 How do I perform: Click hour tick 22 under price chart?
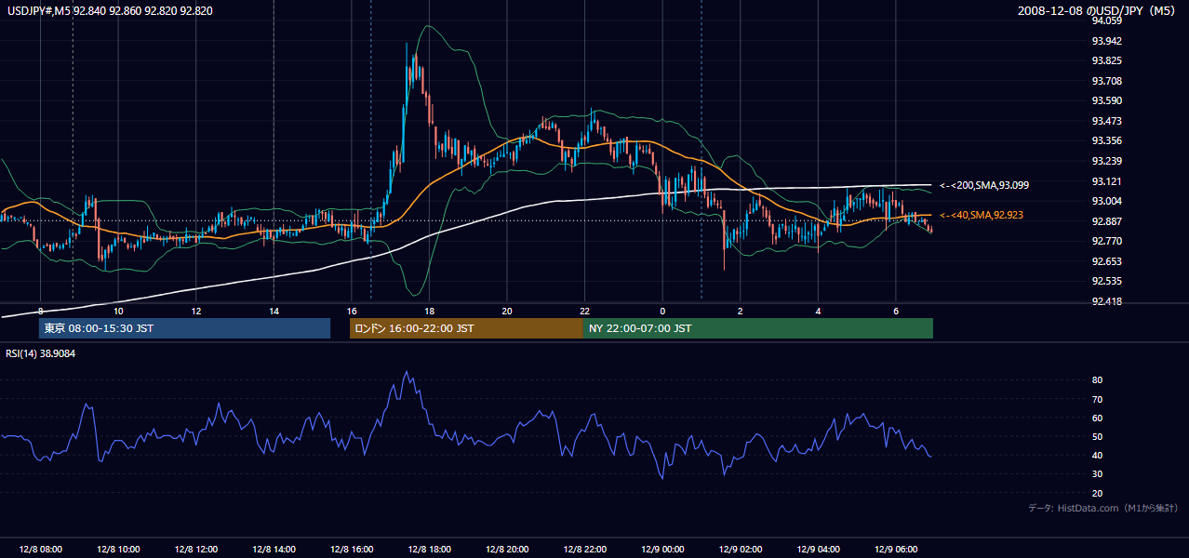pyautogui.click(x=584, y=311)
